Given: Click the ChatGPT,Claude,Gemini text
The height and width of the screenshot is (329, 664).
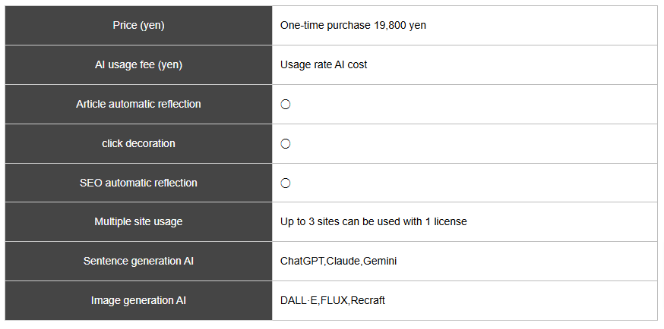Looking at the screenshot, I should click(x=338, y=261).
